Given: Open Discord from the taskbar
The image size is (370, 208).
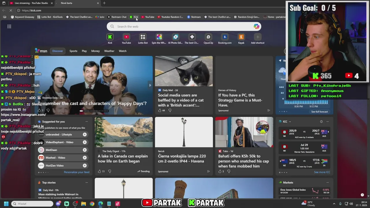Looking at the screenshot, I should [58, 204].
